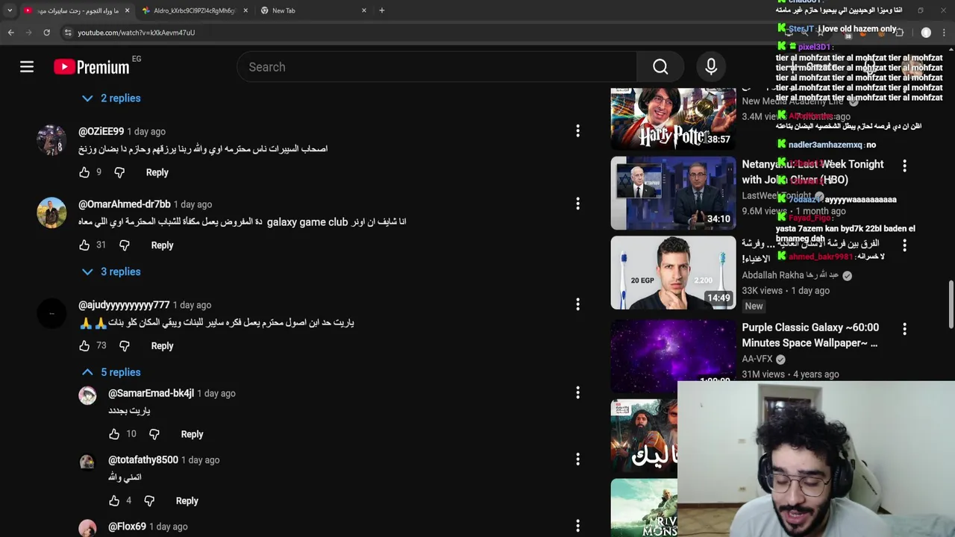Open more options for Purple Classic Galaxy video
955x537 pixels.
(904, 329)
